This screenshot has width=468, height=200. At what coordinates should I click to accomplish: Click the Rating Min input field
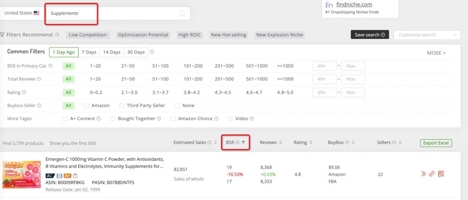(324, 92)
